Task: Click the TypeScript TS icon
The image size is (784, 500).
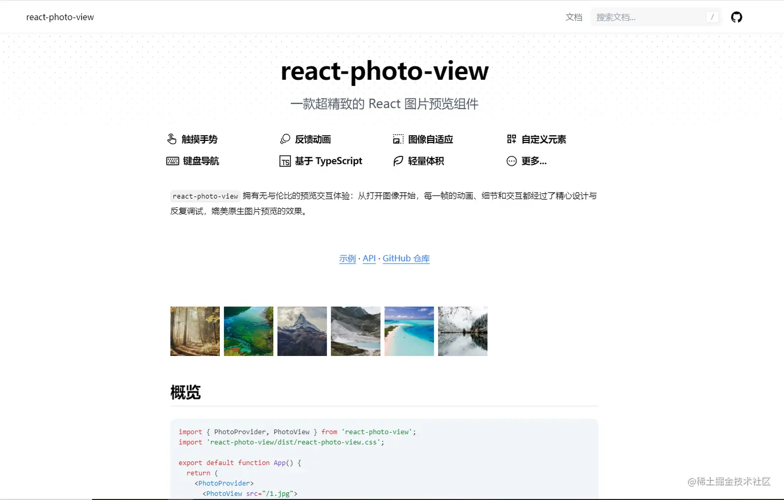Action: (285, 161)
